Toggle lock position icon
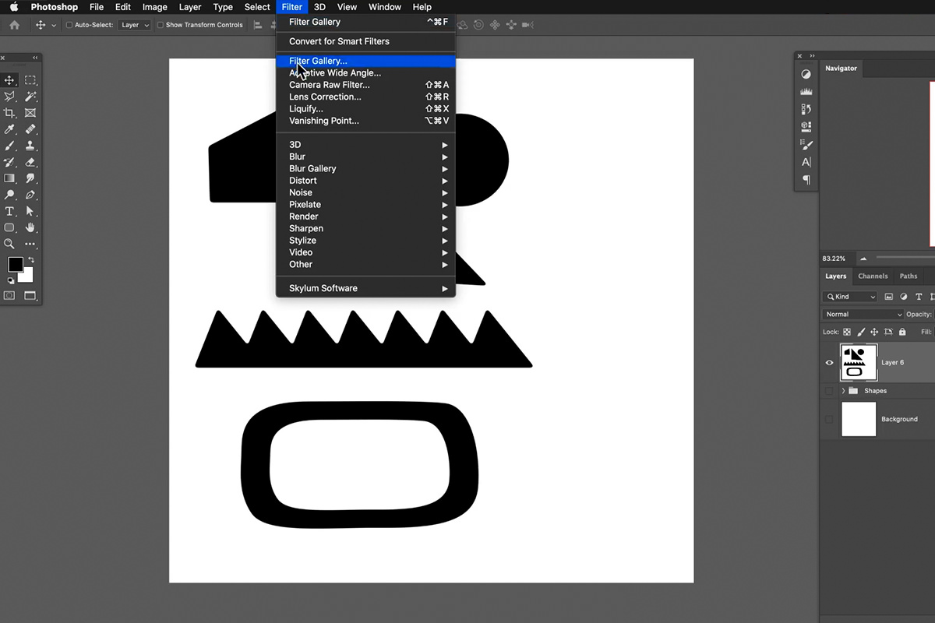Viewport: 935px width, 623px height. 874,332
